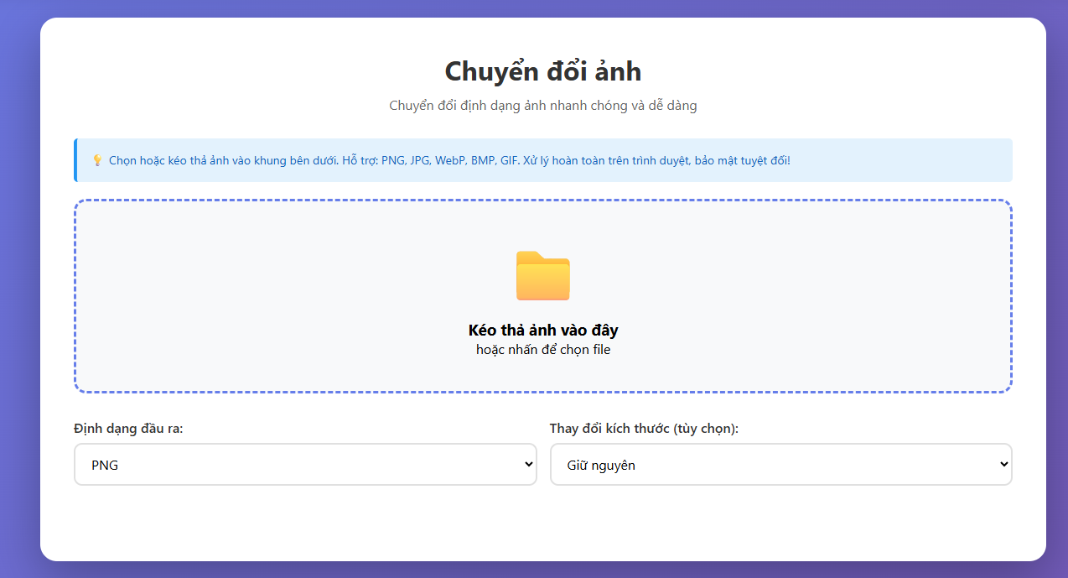Open the 'Định dạng đầu ra' dropdown showing PNG
Image resolution: width=1068 pixels, height=578 pixels.
tap(305, 464)
